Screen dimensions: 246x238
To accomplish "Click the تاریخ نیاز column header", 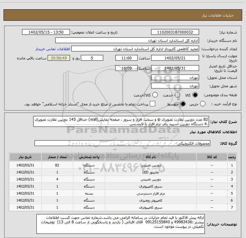I will pyautogui.click(x=25, y=157).
